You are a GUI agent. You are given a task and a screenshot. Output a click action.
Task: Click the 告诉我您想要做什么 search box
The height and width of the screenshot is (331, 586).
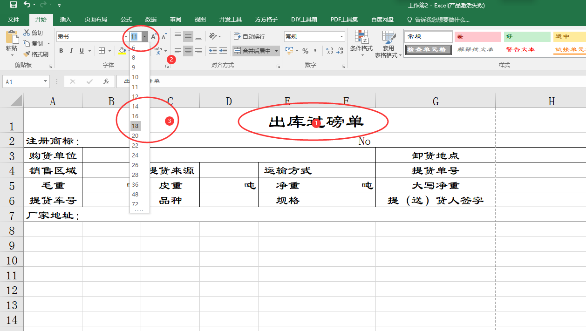(x=438, y=20)
